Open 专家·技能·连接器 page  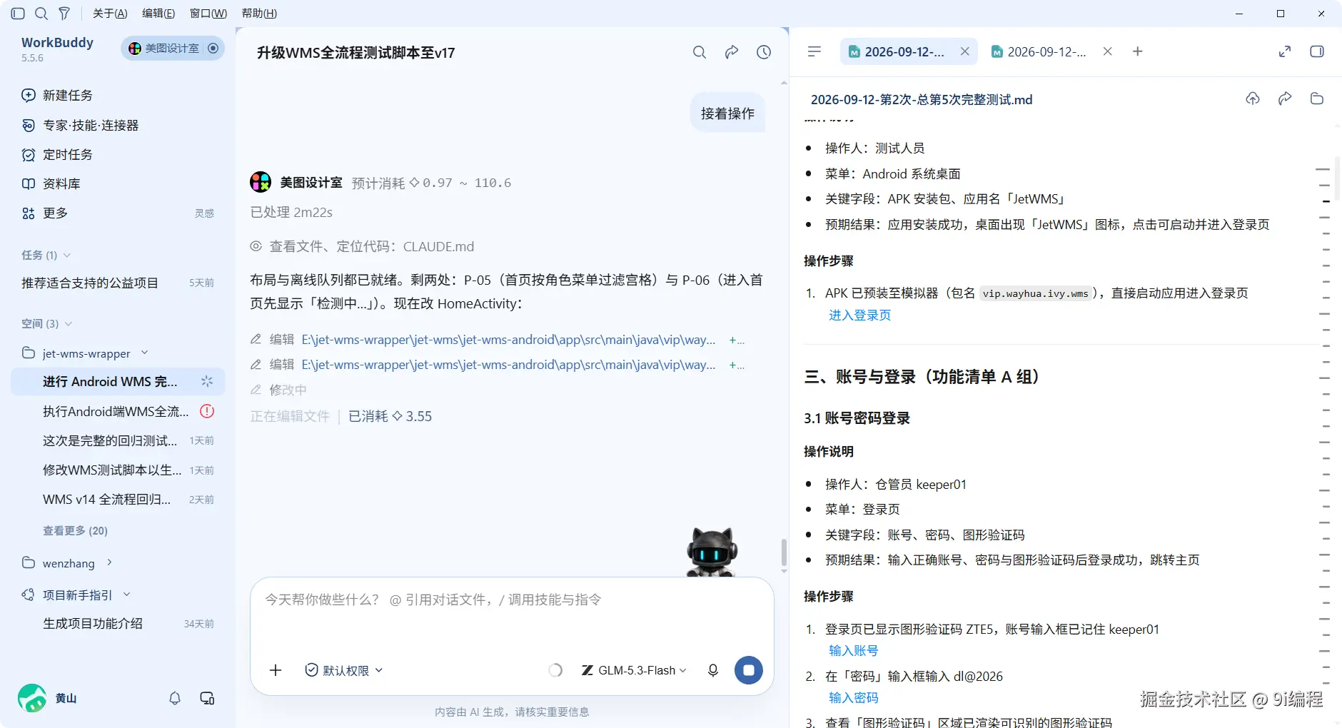tap(80, 125)
